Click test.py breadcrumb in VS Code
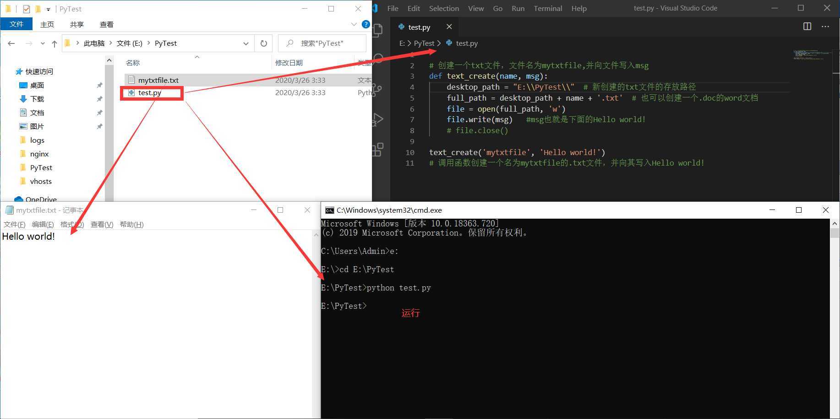840x419 pixels. (467, 43)
